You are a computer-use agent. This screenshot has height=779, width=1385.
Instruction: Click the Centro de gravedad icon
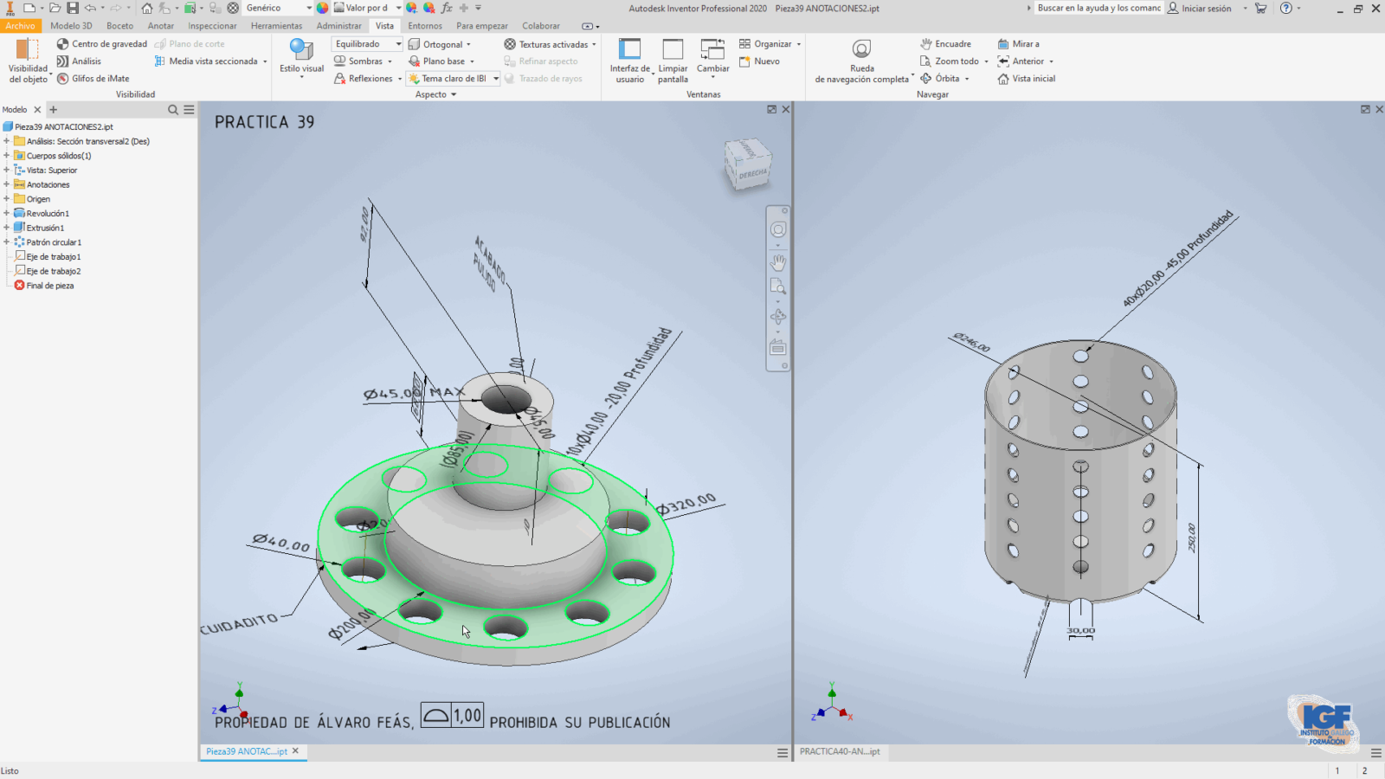62,44
